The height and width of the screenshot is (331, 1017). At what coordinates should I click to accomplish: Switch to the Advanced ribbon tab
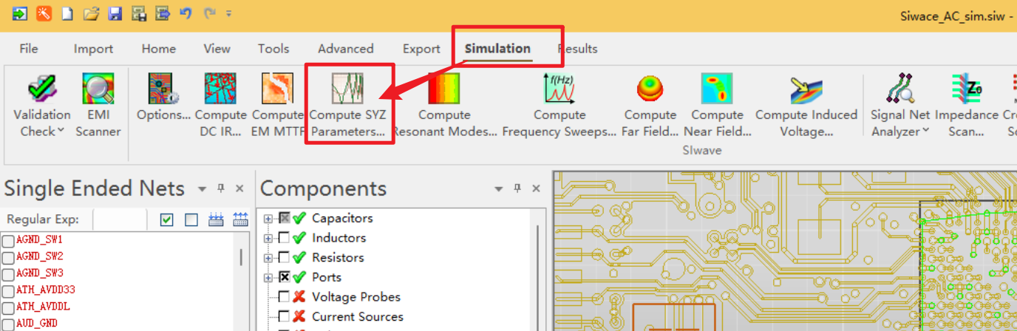pyautogui.click(x=346, y=49)
